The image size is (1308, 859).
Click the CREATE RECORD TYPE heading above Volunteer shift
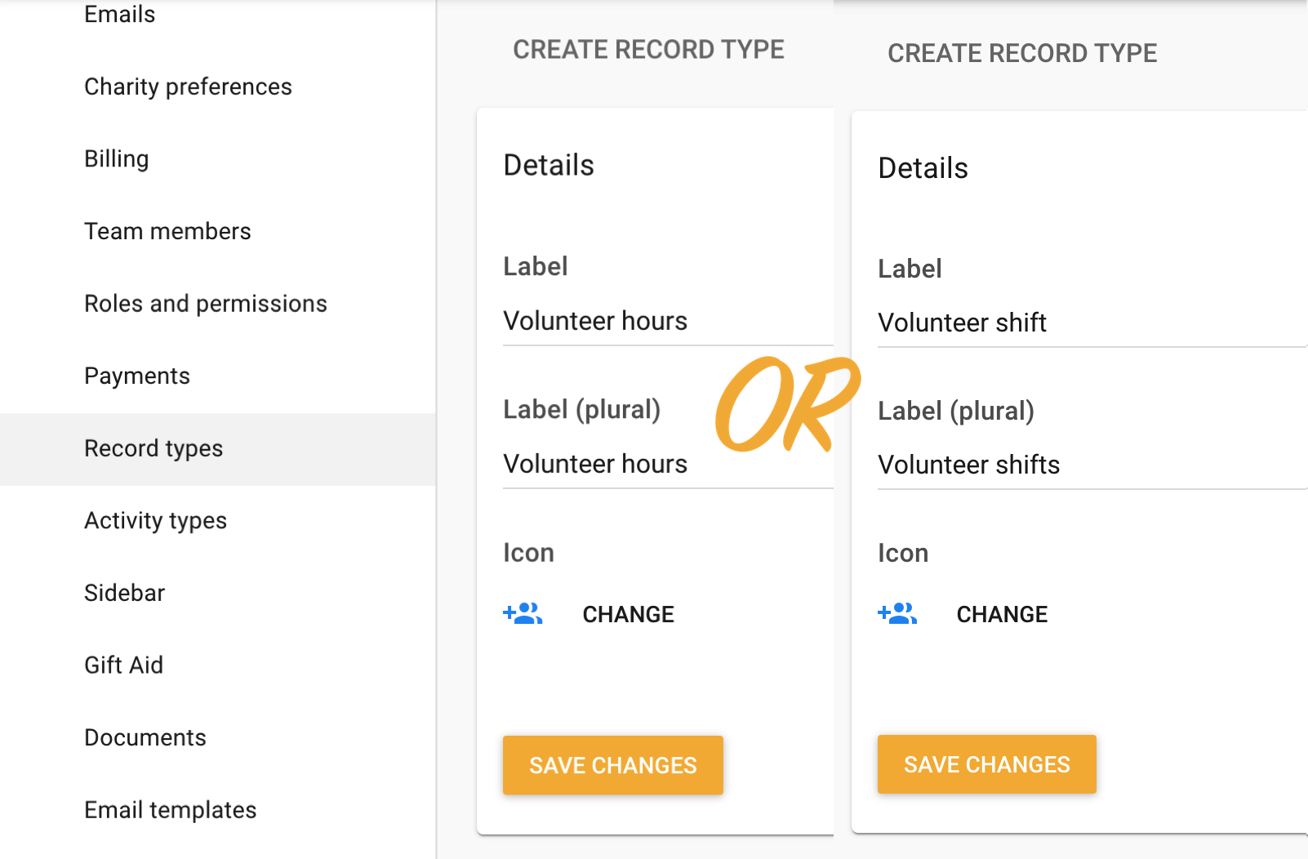[1022, 53]
